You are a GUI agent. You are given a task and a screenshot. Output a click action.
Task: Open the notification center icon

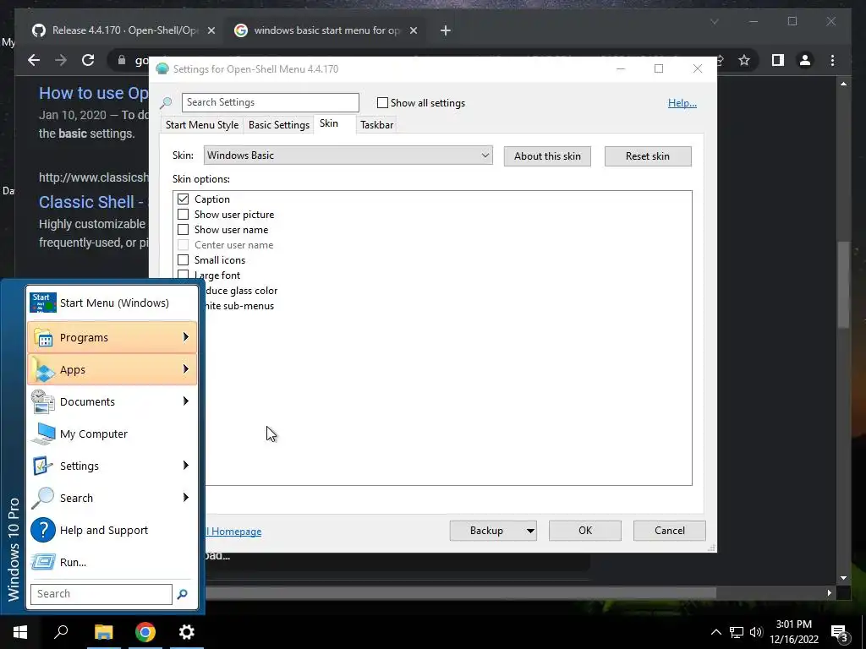pos(840,632)
